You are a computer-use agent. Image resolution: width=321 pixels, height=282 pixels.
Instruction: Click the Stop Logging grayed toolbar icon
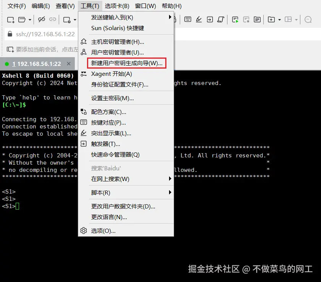(x=246, y=19)
